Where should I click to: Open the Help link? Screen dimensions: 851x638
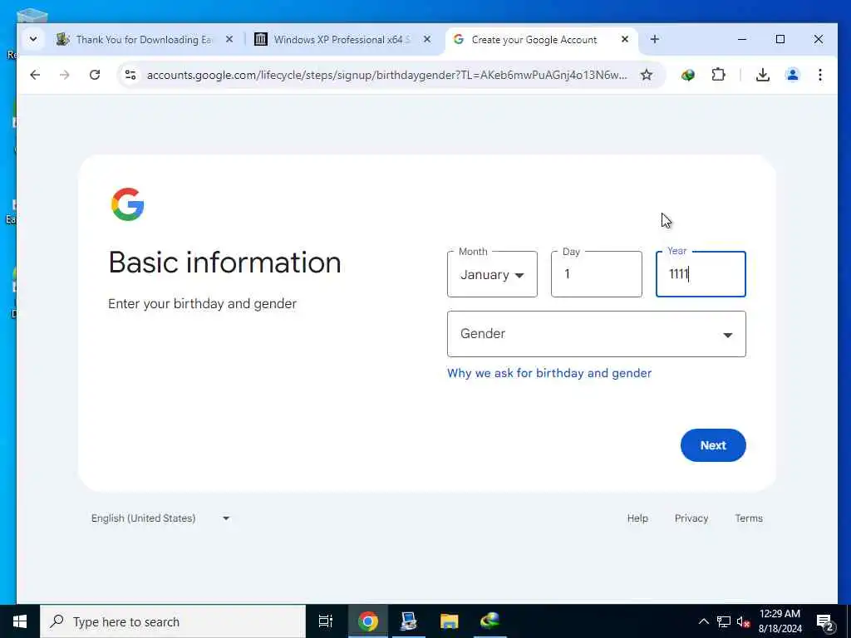click(x=637, y=518)
